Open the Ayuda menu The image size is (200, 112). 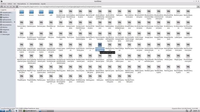point(43,4)
